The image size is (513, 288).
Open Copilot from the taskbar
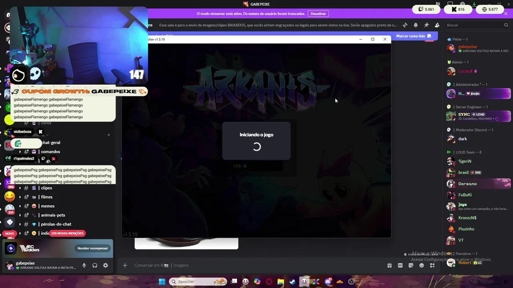tap(257, 282)
